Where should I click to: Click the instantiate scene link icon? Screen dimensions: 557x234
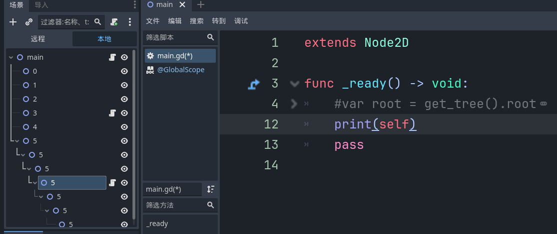point(29,22)
